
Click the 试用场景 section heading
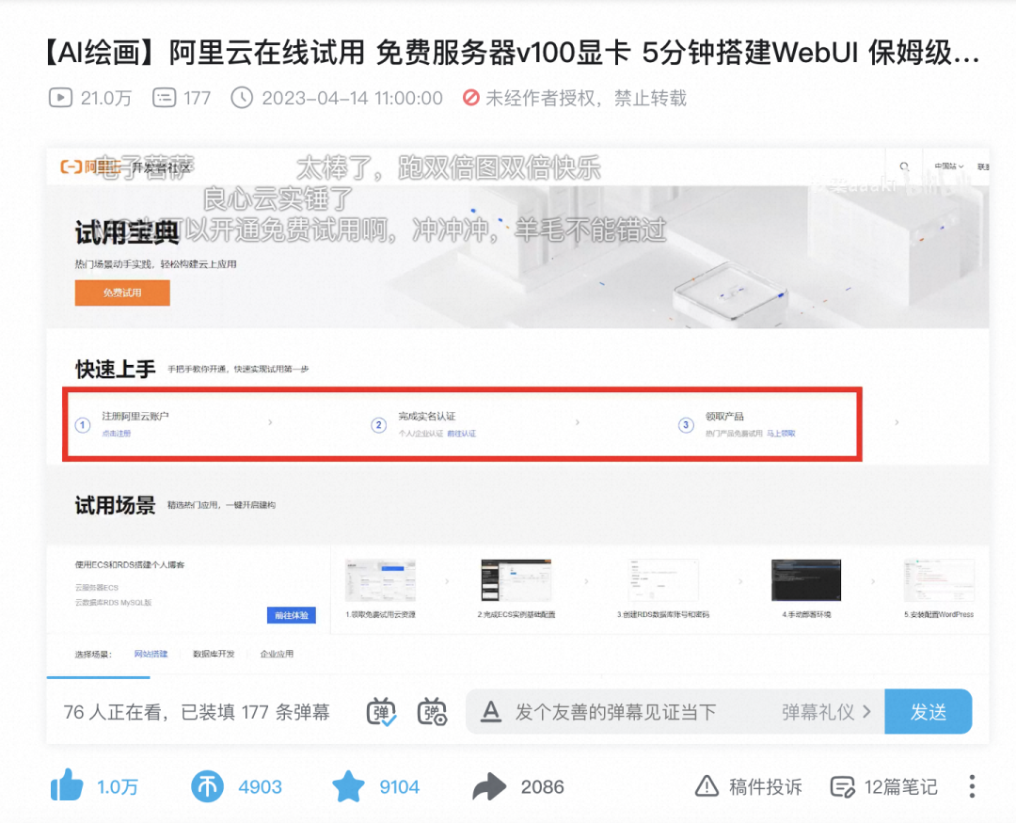tap(116, 505)
